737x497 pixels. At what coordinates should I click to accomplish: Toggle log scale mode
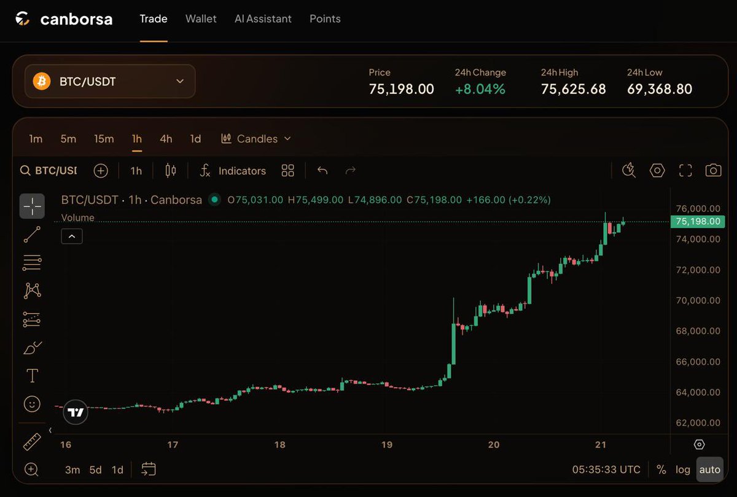tap(683, 470)
